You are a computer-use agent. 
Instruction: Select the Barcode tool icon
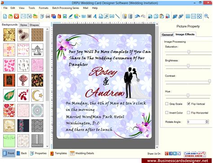click(89, 16)
